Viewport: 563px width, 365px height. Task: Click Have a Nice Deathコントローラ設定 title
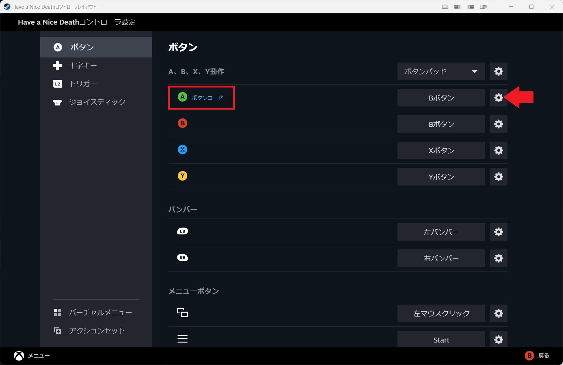[77, 22]
